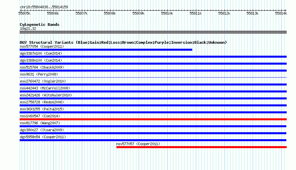Click the esv3693255 blue gain bar
Image resolution: width=296 pixels, height=170 pixels.
(153, 112)
